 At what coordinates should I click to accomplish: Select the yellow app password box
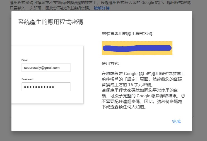click(137, 48)
